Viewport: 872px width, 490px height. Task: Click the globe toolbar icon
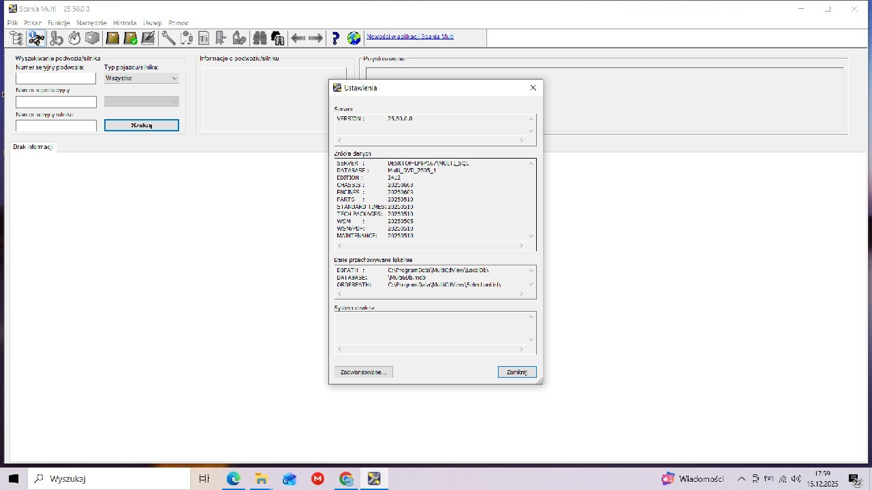coord(354,38)
